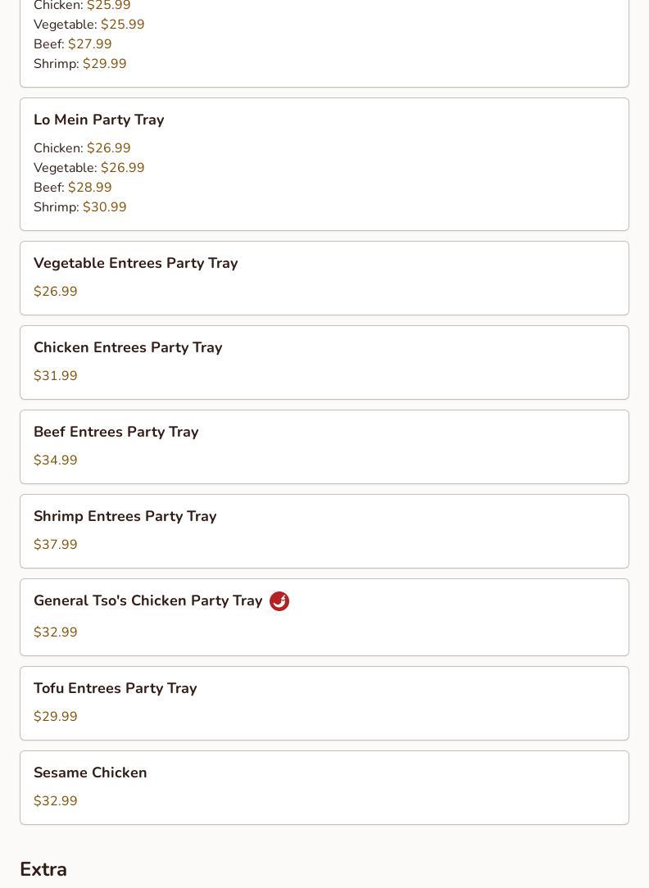Click the $37.99 Shrimp Entrees price
Viewport: 649px width, 888px height.
pyautogui.click(x=56, y=545)
